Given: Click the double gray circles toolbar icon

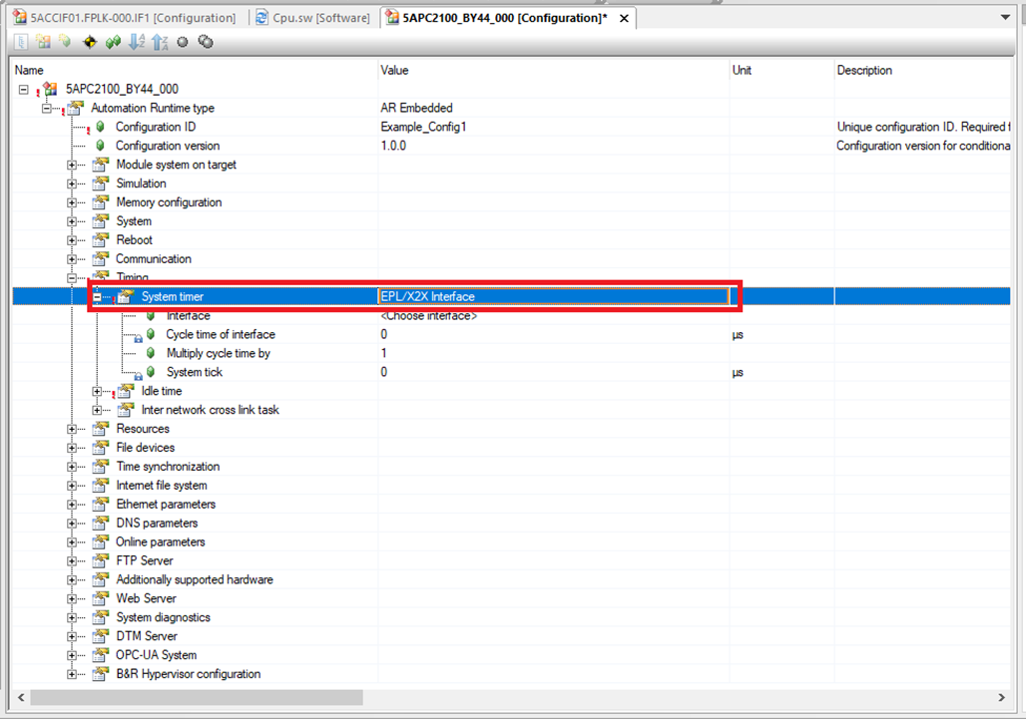Looking at the screenshot, I should pos(206,42).
